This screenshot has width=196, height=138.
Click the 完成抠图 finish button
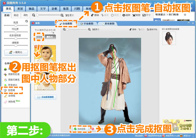click(80, 129)
